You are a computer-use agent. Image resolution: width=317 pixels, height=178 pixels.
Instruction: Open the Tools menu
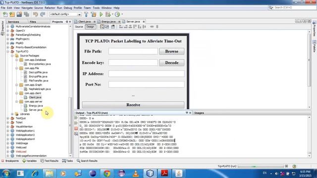[x=96, y=8]
